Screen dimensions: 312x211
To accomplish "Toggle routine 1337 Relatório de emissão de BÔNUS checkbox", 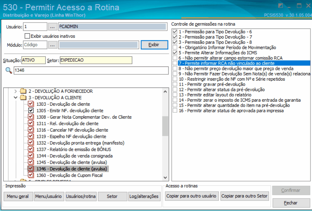I will (31, 149).
